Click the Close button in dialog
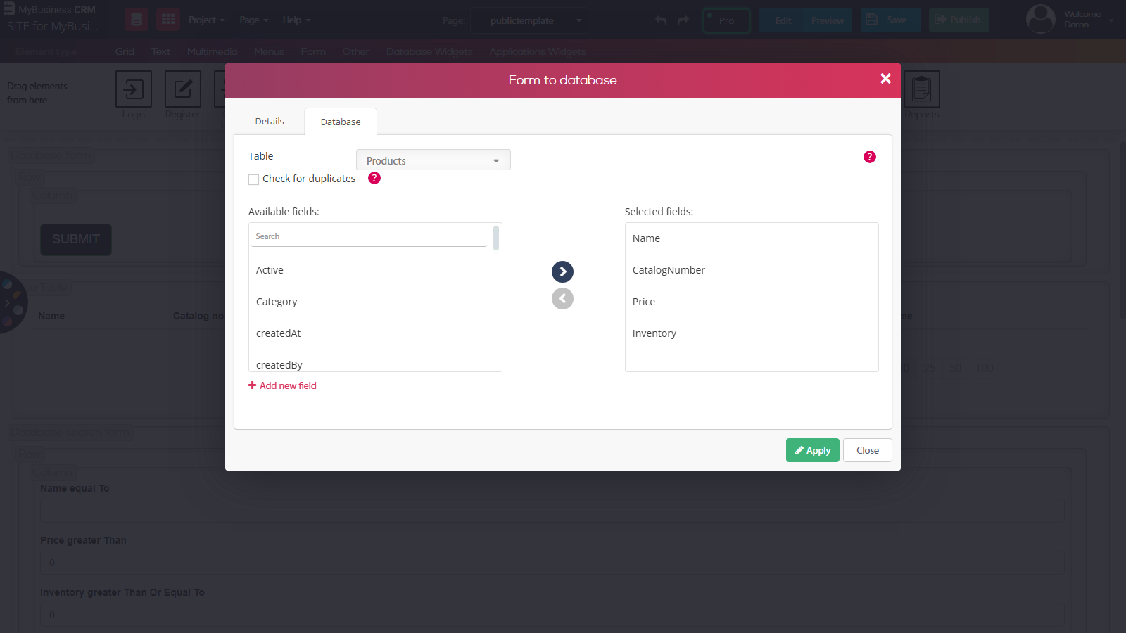Image resolution: width=1126 pixels, height=633 pixels. (868, 450)
